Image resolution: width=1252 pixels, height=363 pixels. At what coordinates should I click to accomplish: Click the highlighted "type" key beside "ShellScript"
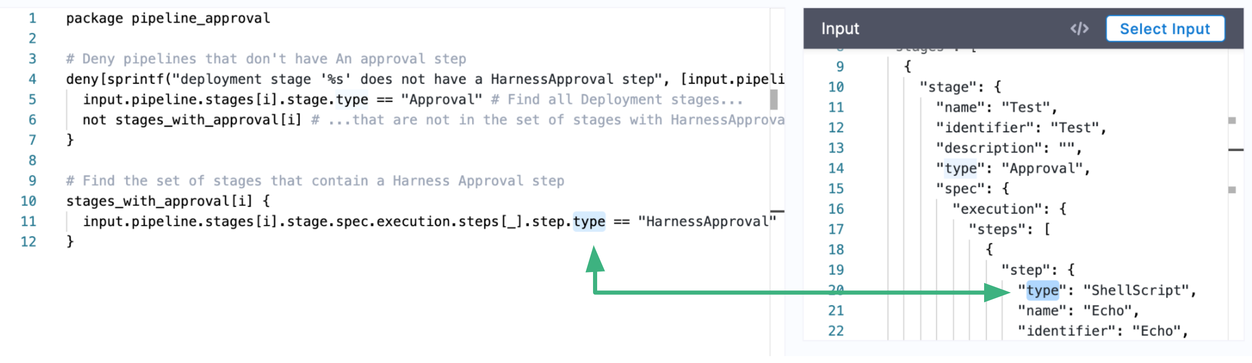click(1042, 291)
